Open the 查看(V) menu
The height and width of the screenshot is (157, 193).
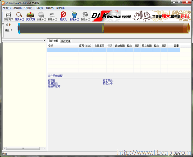pos(49,8)
